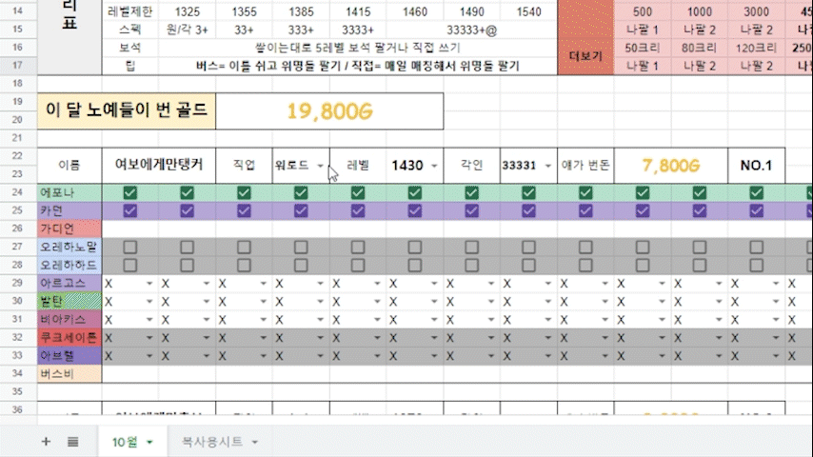Switch to the 10월 sheet tab
Screen dimensions: 813x457
[125, 442]
